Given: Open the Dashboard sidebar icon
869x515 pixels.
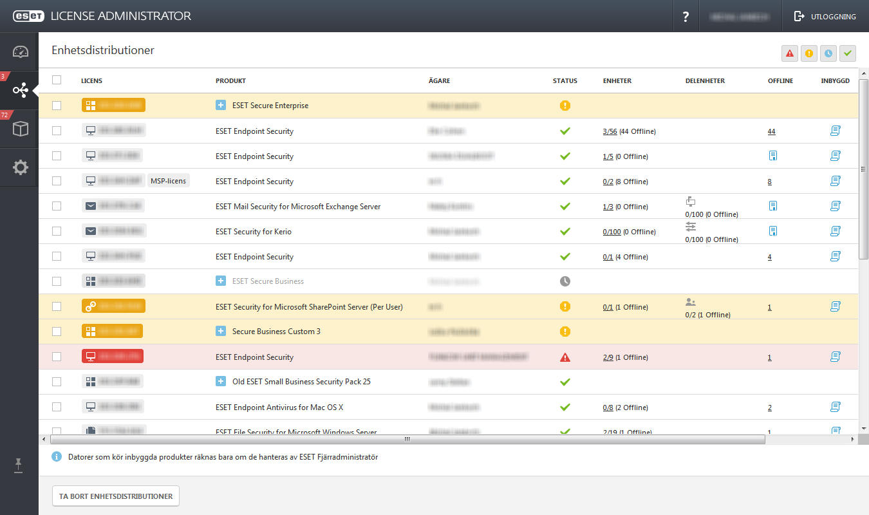Looking at the screenshot, I should click(21, 52).
